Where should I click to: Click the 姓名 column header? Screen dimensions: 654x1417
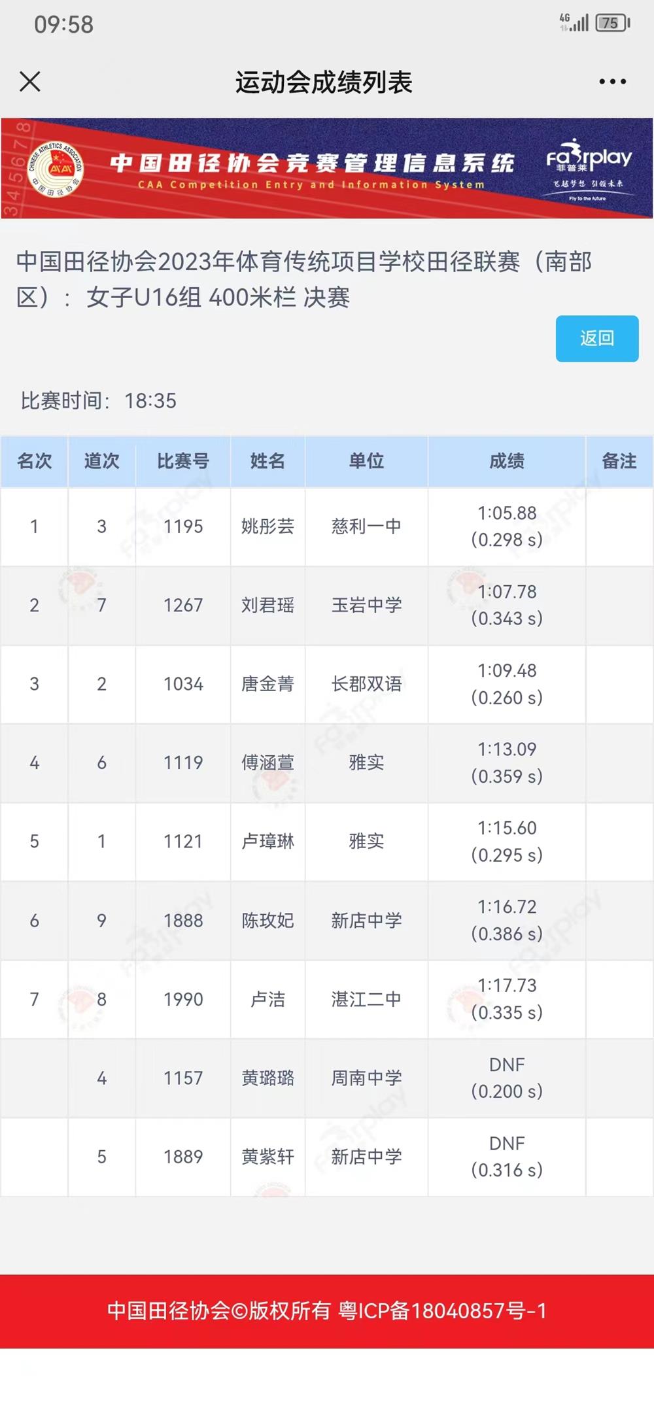coord(267,461)
